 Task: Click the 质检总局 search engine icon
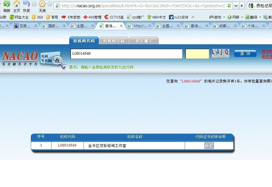pyautogui.click(x=250, y=6)
